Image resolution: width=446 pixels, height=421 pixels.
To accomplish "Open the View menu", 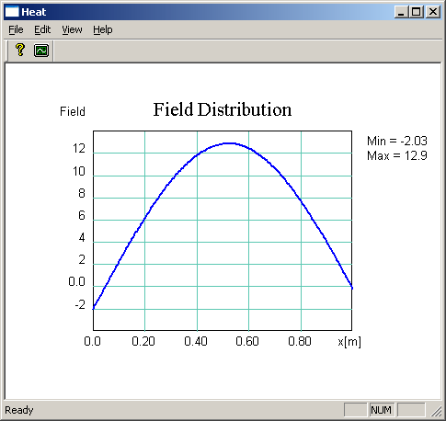I will pos(72,29).
